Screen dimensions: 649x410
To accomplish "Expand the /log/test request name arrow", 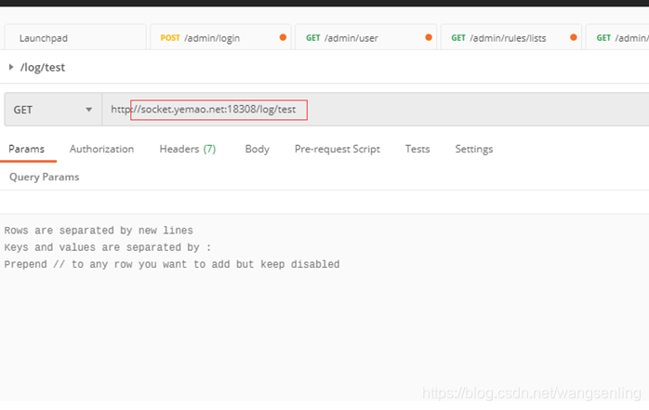I will 11,67.
